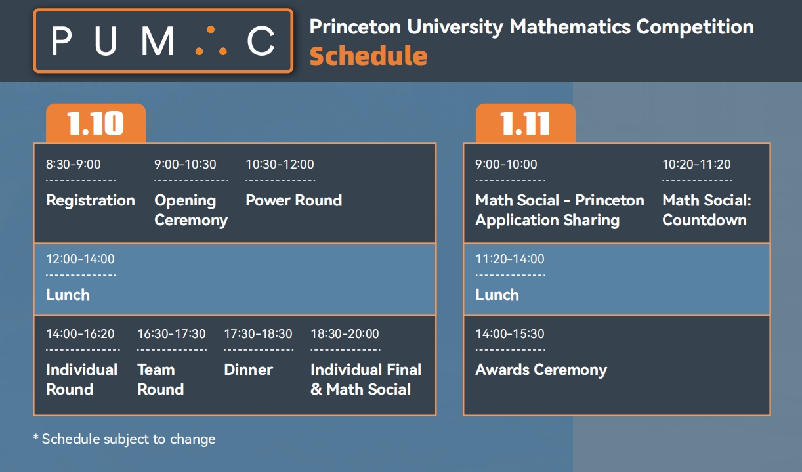Select Math Social - Princeton Application Sharing

[x=559, y=210]
